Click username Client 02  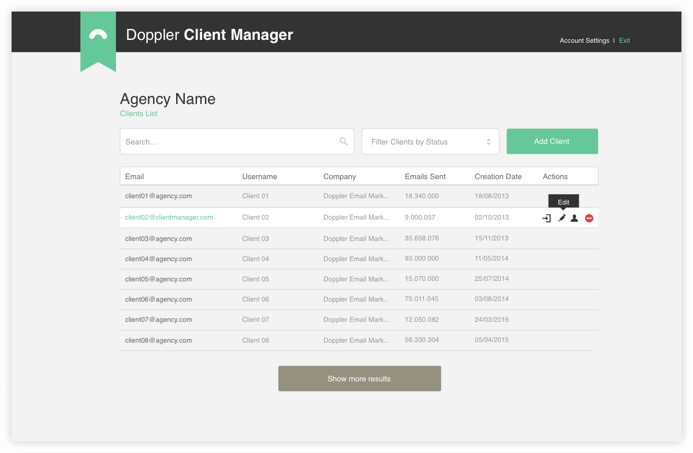coord(256,217)
